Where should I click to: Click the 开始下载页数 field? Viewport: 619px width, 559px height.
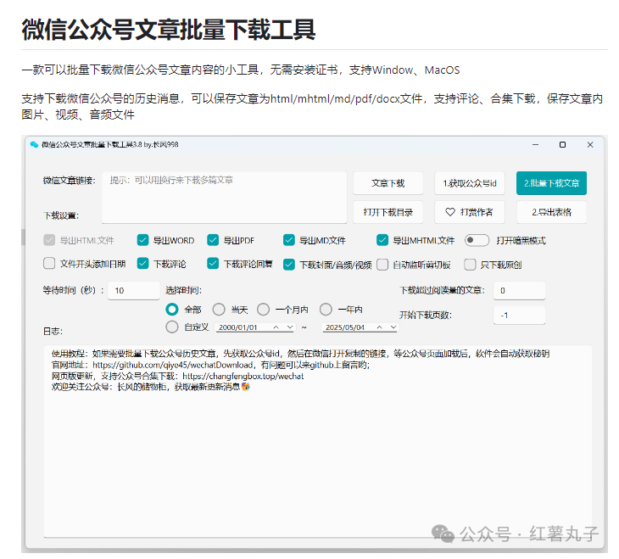pyautogui.click(x=519, y=316)
